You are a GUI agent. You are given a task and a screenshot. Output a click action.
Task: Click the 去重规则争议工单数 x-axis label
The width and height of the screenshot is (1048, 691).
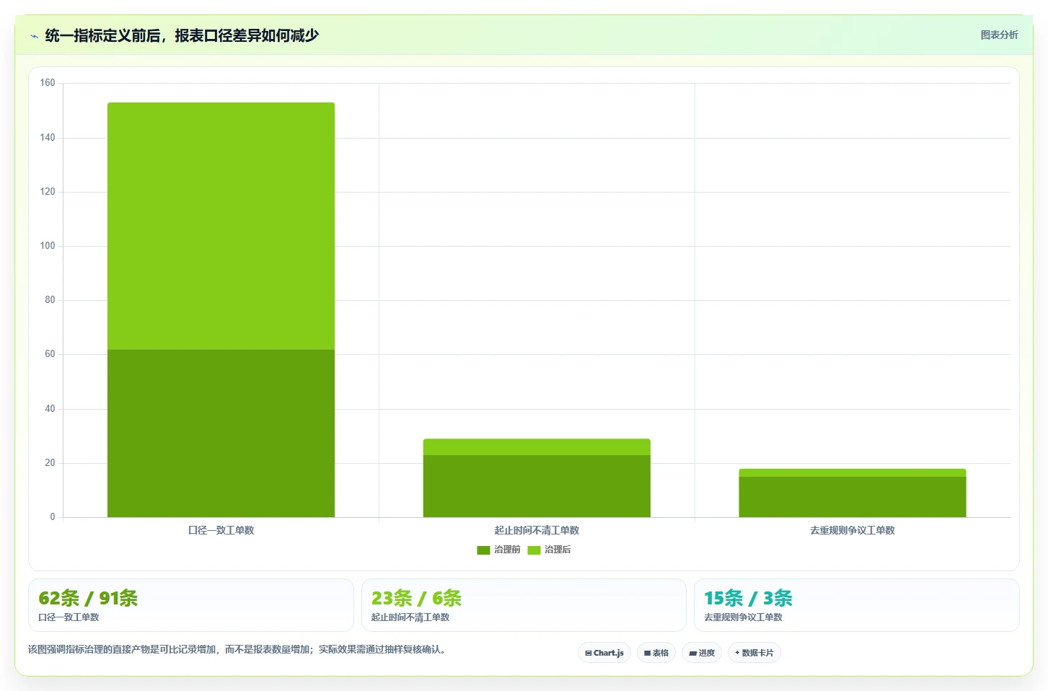(853, 530)
